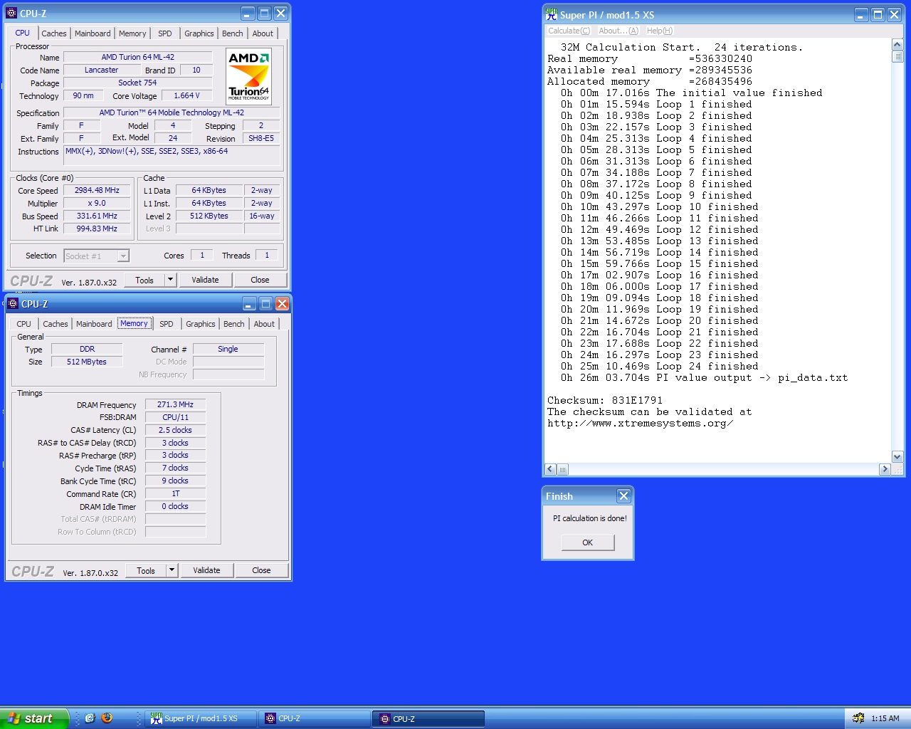Click Super PI horizontal scrollbar right arrow
This screenshot has width=911, height=729.
(885, 469)
